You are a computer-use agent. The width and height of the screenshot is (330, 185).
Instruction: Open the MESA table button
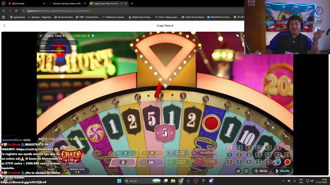tap(261, 171)
